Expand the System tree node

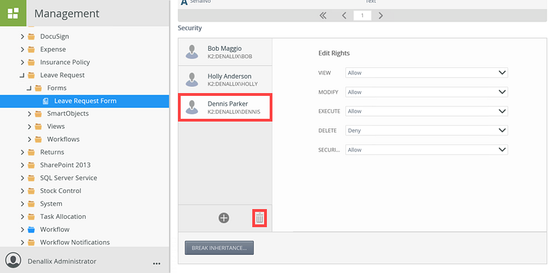tap(22, 204)
